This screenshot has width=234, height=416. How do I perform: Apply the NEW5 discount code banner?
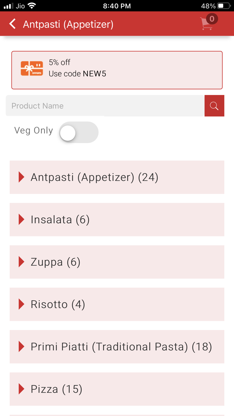pos(117,70)
